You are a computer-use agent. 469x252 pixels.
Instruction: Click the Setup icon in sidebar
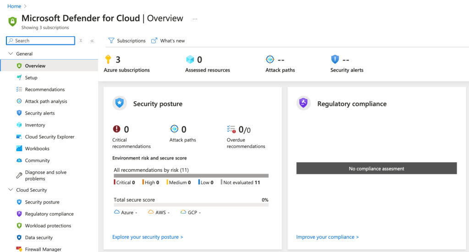[19, 78]
